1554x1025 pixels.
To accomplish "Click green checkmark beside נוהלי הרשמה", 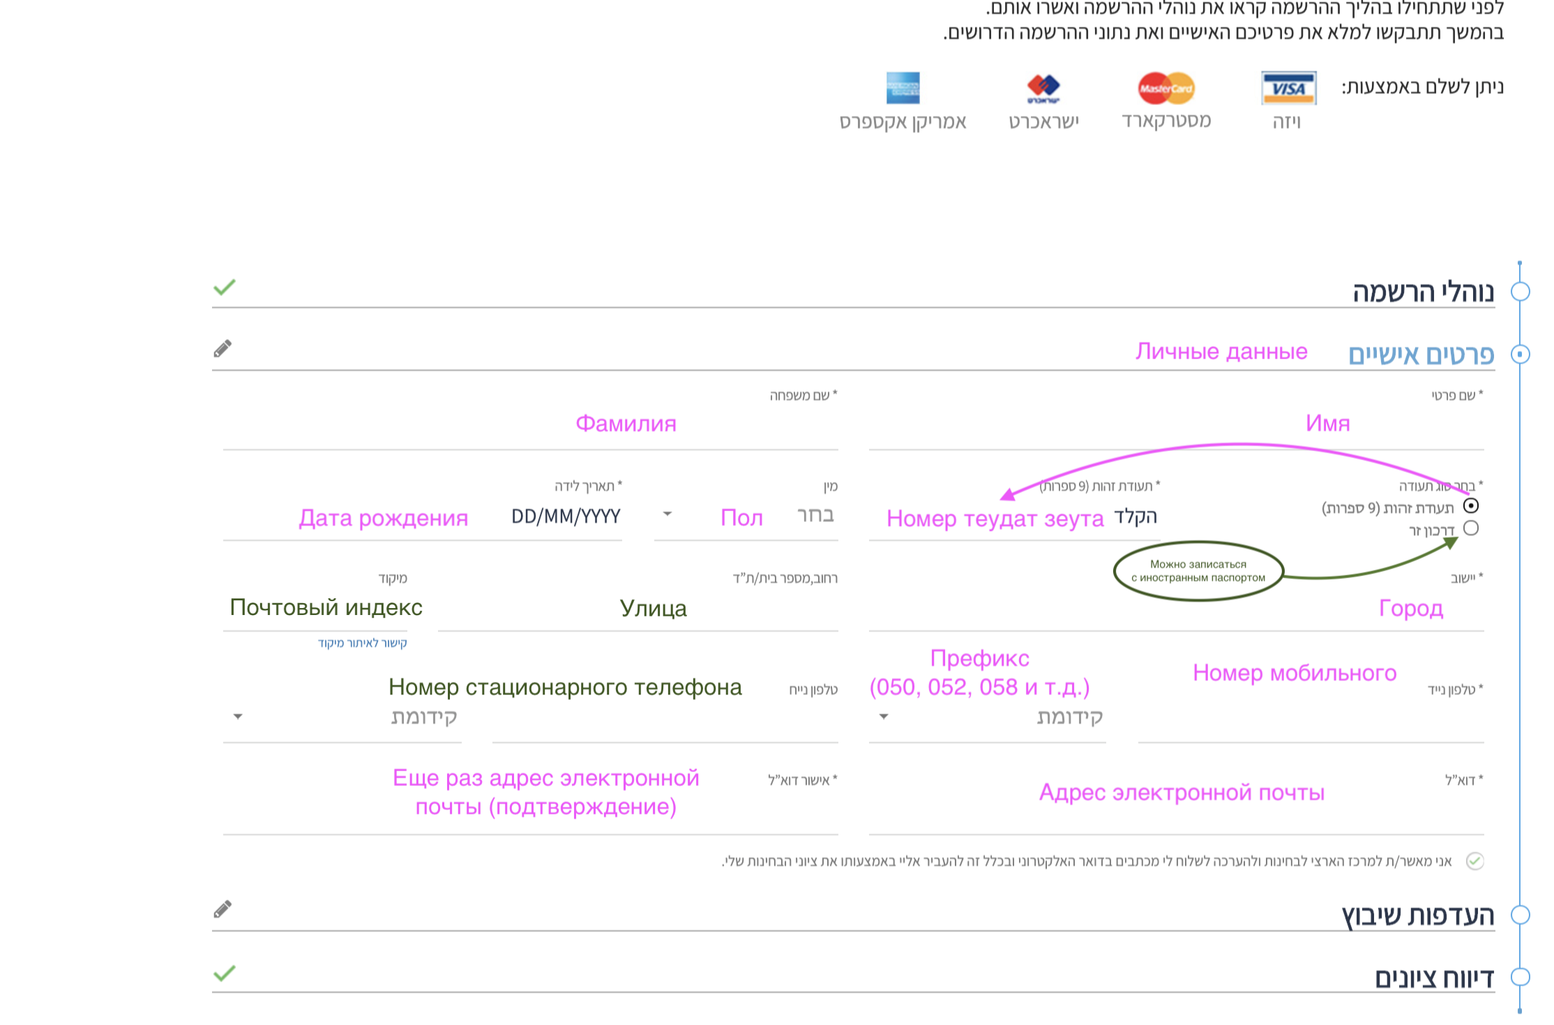I will [x=225, y=287].
